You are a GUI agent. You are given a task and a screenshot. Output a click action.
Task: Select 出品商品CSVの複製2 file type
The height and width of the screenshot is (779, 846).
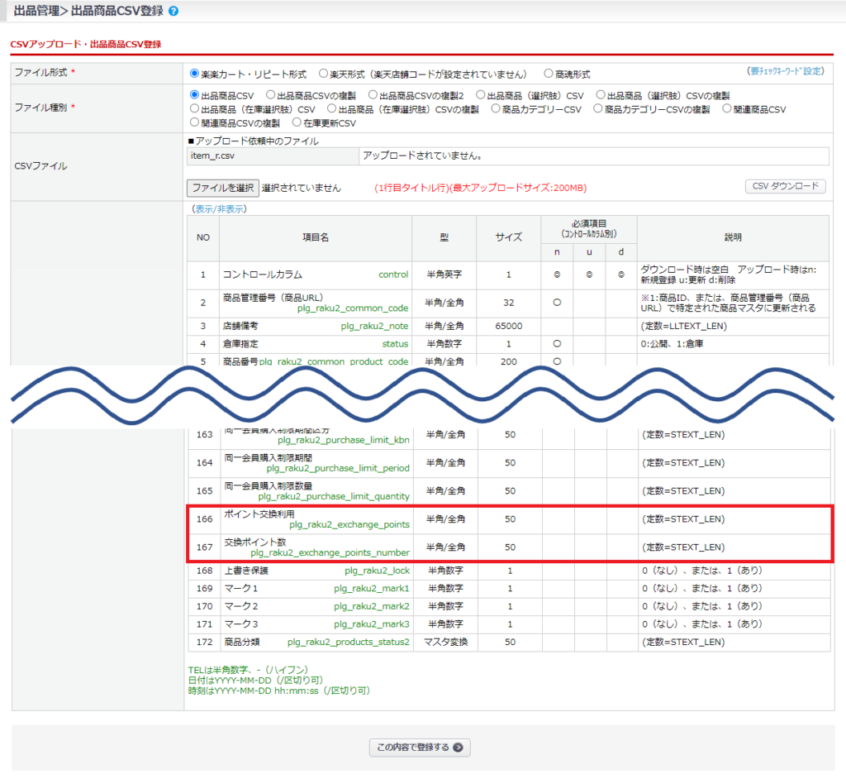tap(373, 95)
